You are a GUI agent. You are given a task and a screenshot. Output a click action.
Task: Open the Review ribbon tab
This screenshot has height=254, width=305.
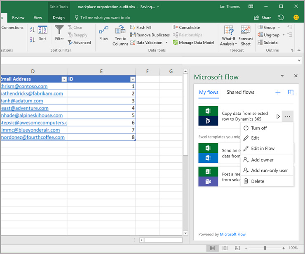pyautogui.click(x=18, y=17)
